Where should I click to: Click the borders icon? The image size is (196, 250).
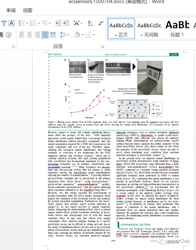click(88, 35)
